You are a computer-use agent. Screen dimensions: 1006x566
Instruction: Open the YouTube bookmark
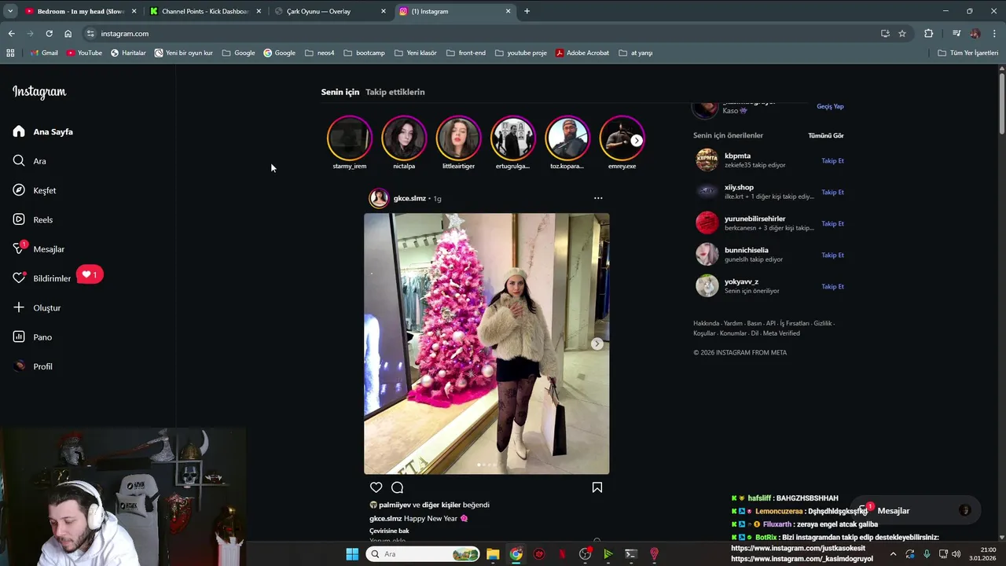[x=84, y=53]
